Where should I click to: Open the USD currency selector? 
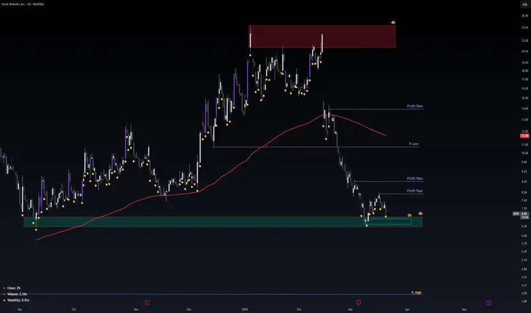tap(525, 5)
